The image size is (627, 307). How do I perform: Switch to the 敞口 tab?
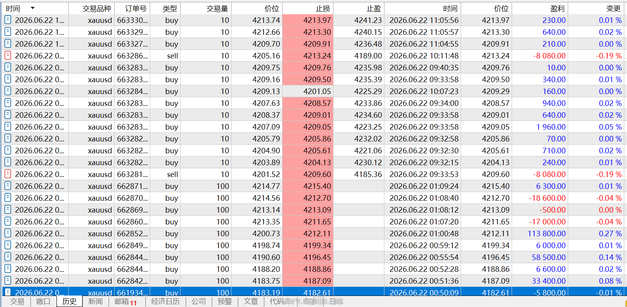click(x=43, y=301)
